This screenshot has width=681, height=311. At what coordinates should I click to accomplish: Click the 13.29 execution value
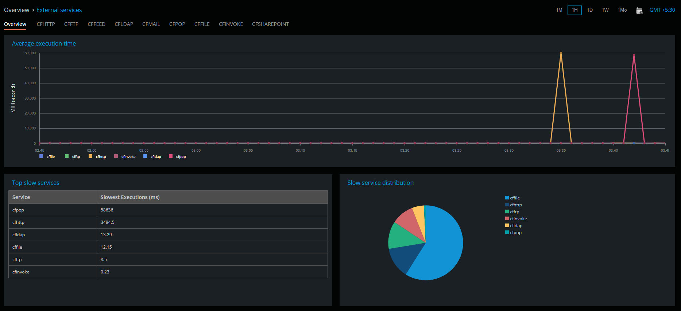[106, 235]
